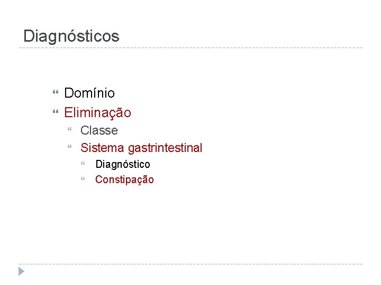Click the Diagnóstico third-level text

[122, 164]
